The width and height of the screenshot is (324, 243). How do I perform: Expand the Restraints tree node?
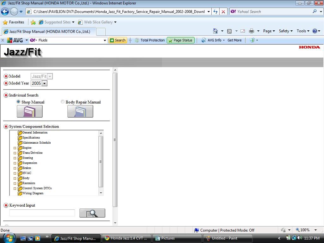(15, 184)
